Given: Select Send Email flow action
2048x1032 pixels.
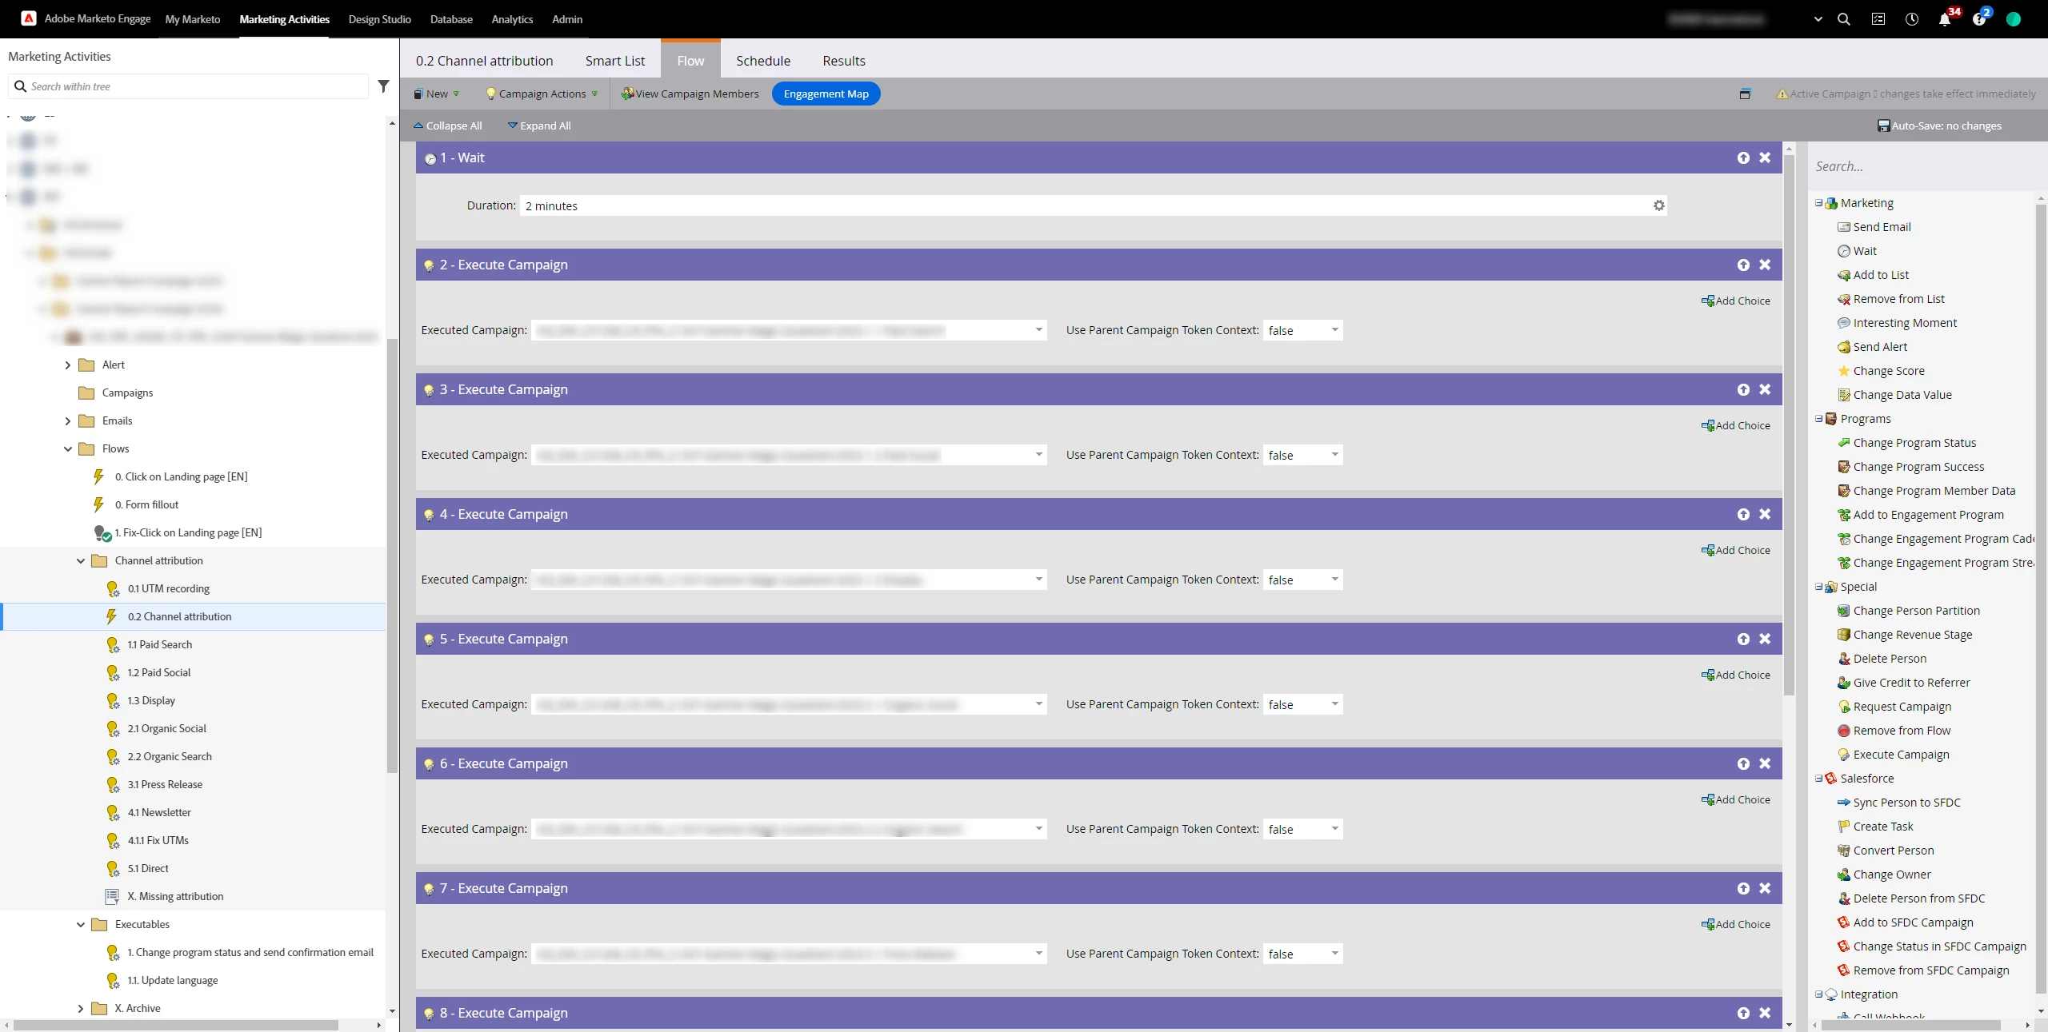Looking at the screenshot, I should click(x=1882, y=227).
